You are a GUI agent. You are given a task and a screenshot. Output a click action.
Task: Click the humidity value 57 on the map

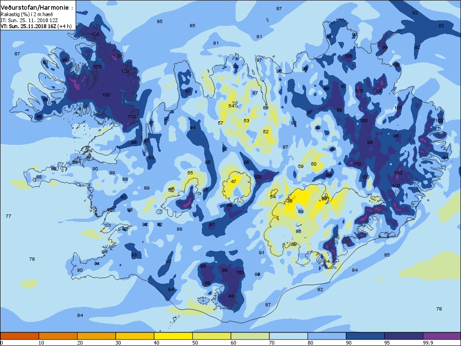pos(220,123)
